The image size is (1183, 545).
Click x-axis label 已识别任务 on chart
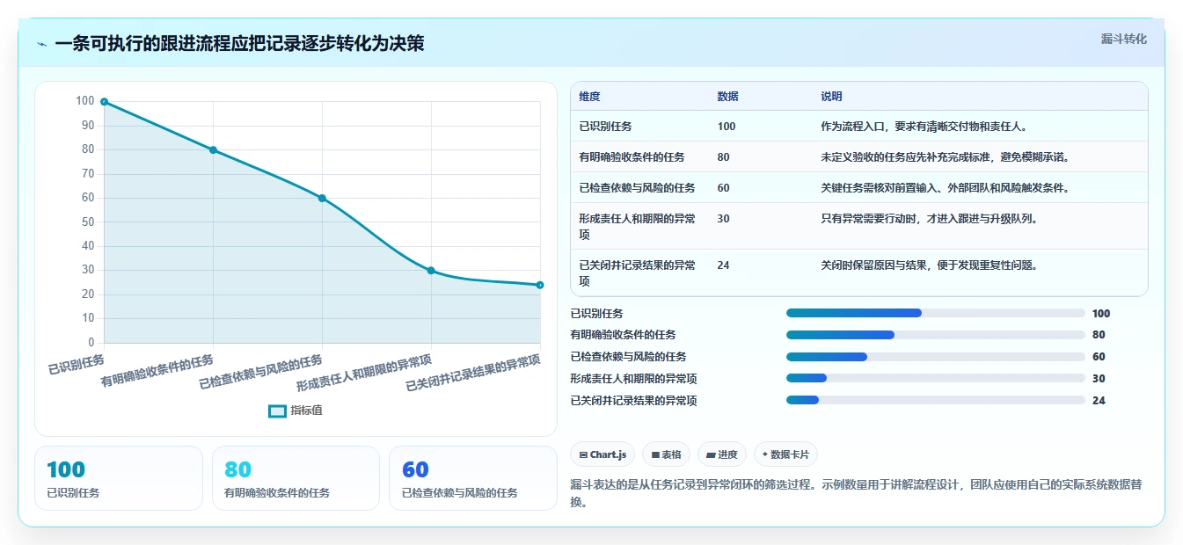click(77, 364)
